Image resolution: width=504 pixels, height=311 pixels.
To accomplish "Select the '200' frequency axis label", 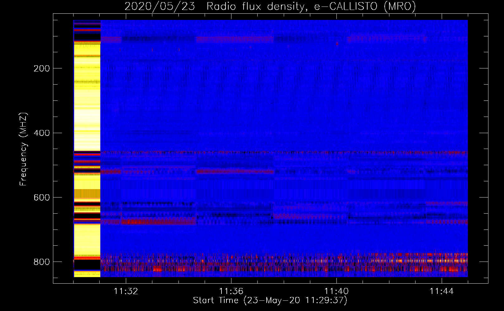I will [41, 68].
